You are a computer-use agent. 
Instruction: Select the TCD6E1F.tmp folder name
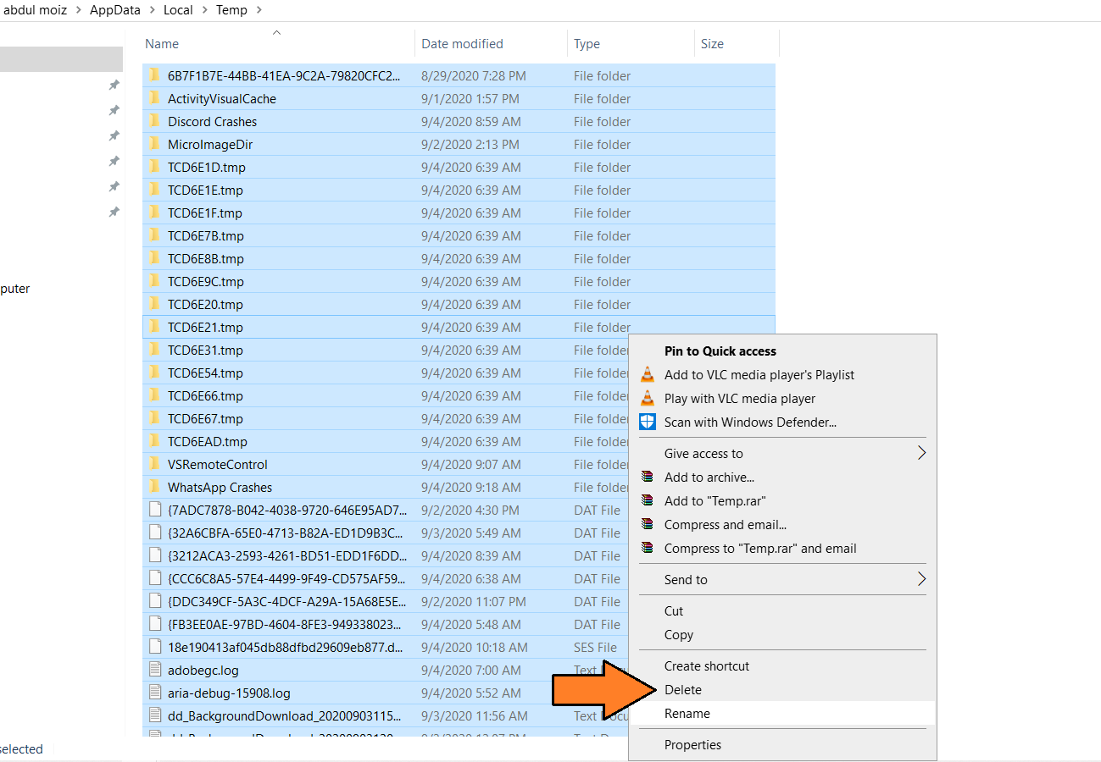tap(205, 213)
